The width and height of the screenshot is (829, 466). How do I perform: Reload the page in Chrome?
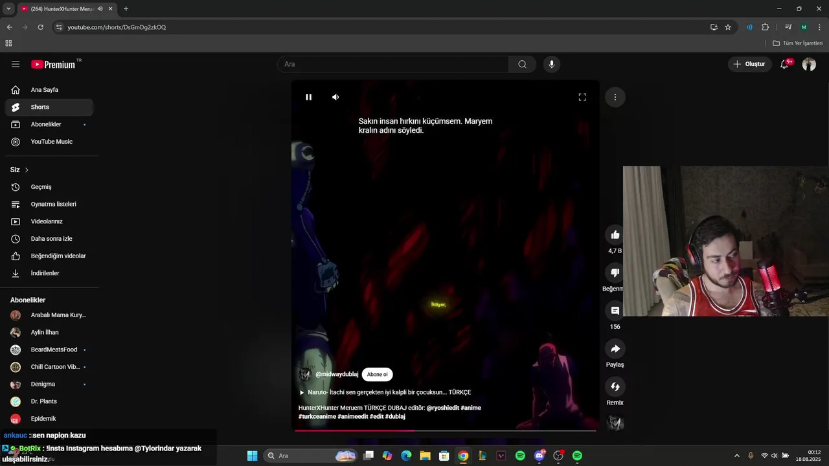pyautogui.click(x=40, y=27)
